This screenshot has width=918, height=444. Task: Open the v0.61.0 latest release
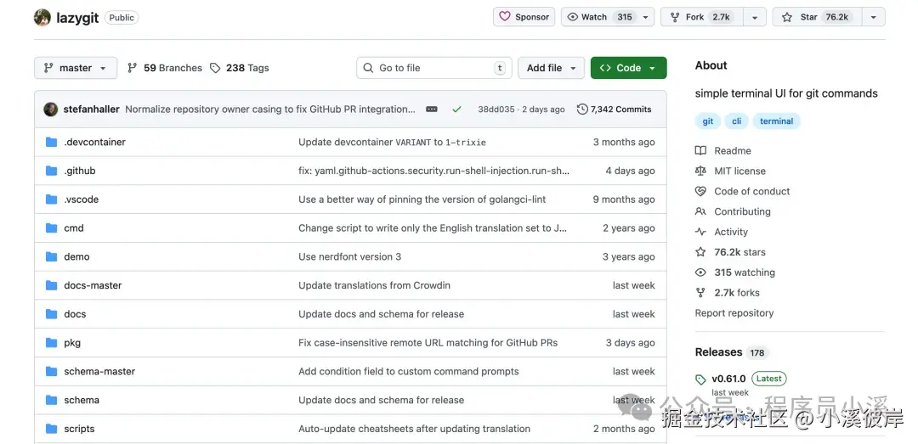tap(729, 379)
